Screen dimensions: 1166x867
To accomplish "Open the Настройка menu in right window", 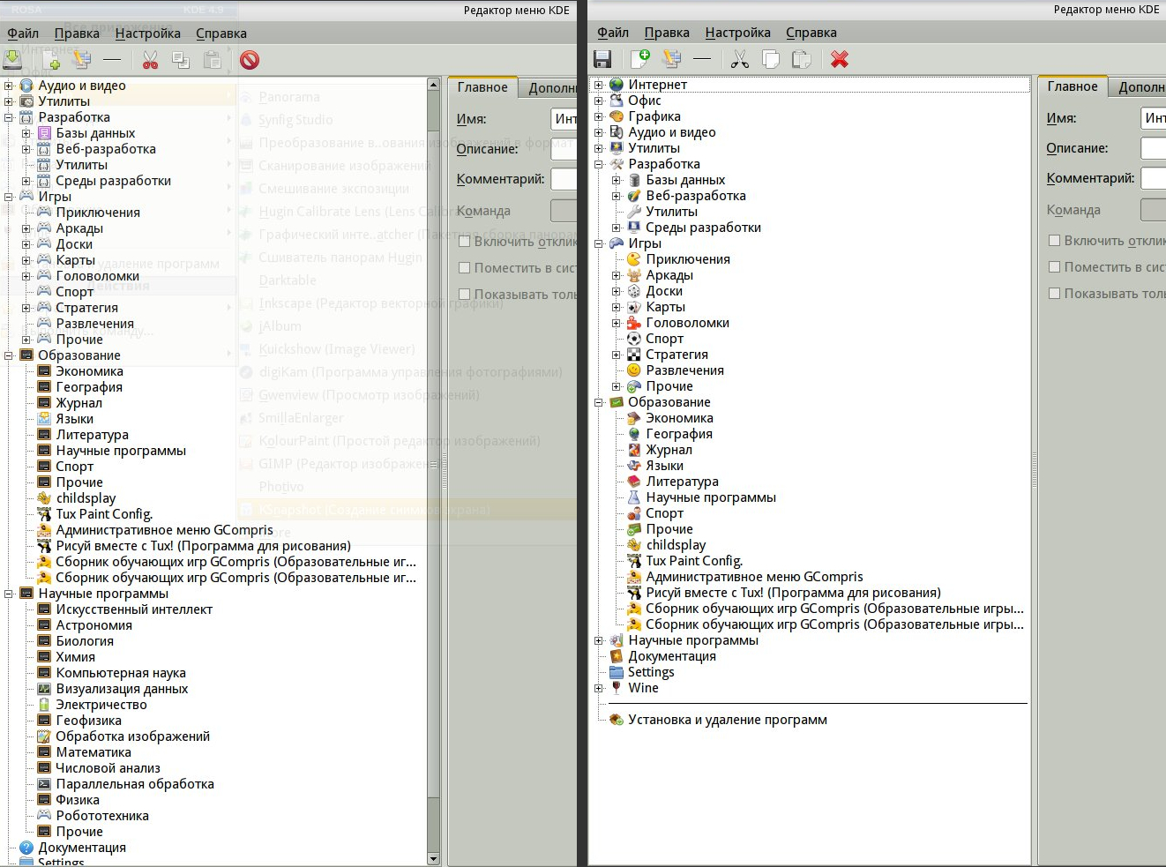I will [737, 33].
